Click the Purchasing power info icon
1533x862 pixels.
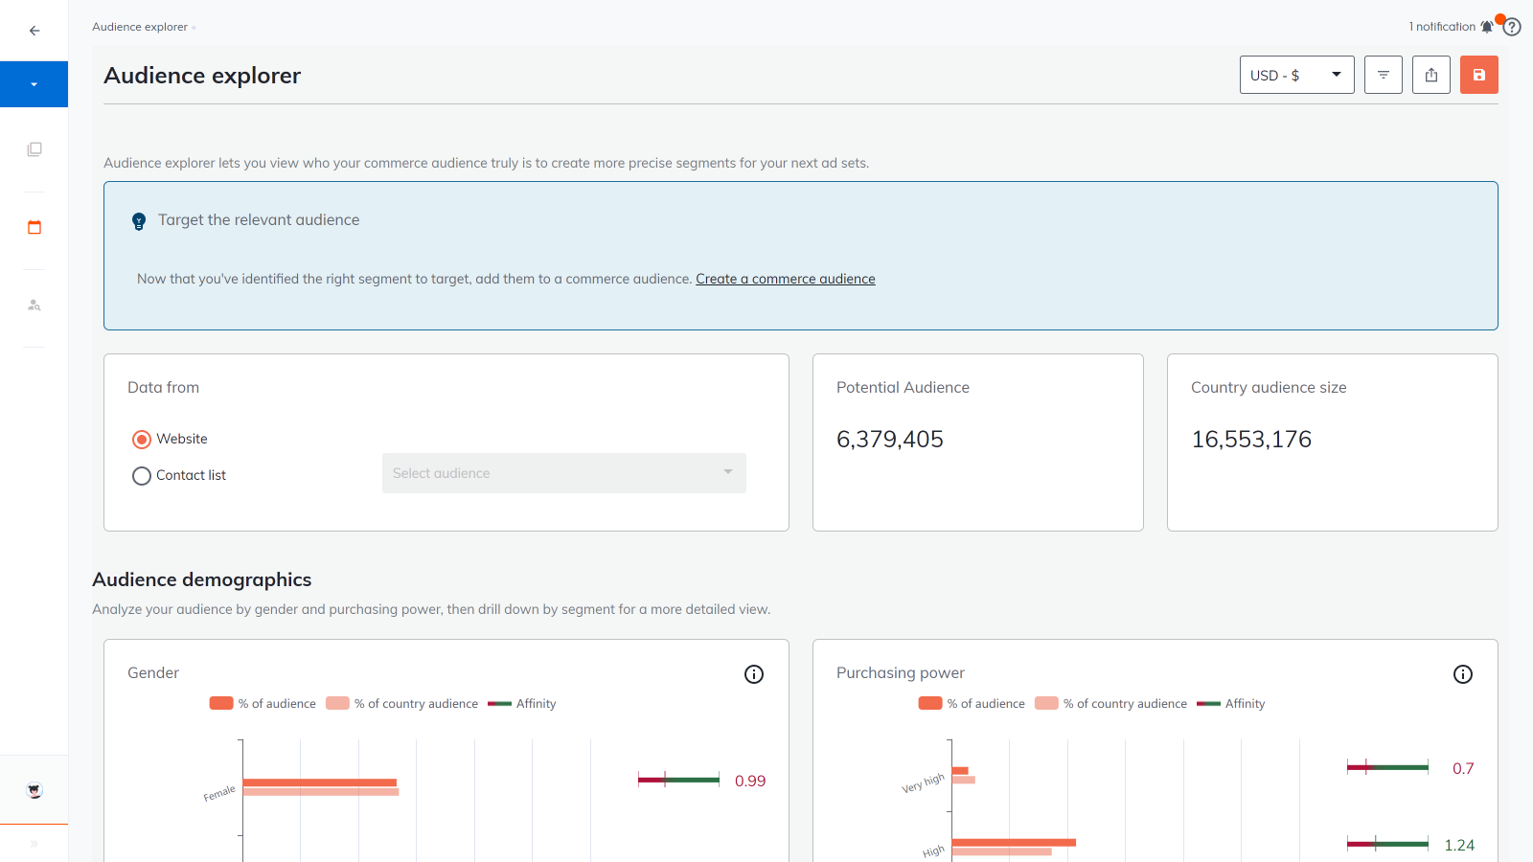pos(1463,674)
